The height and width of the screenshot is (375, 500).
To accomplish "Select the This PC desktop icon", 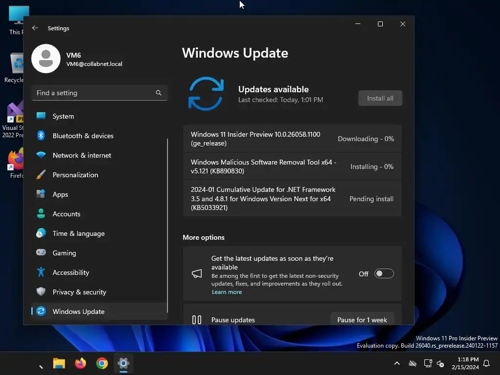I will [16, 20].
